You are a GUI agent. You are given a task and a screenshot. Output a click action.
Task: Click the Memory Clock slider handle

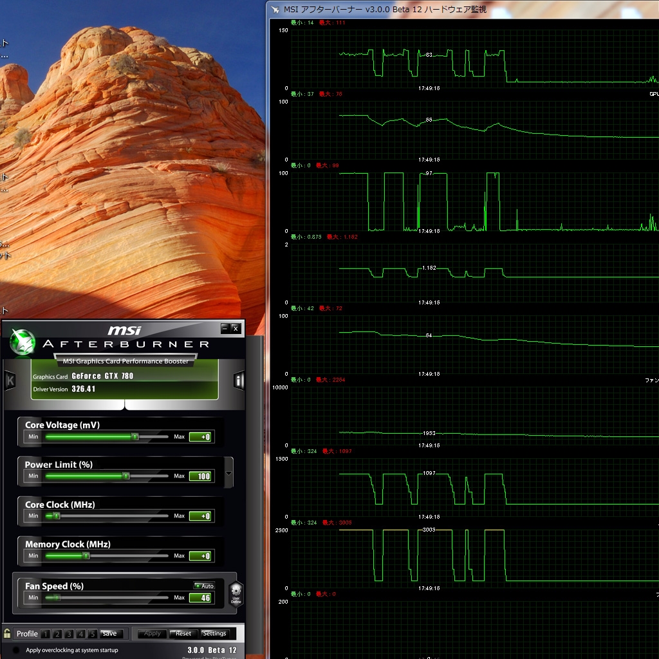(86, 555)
